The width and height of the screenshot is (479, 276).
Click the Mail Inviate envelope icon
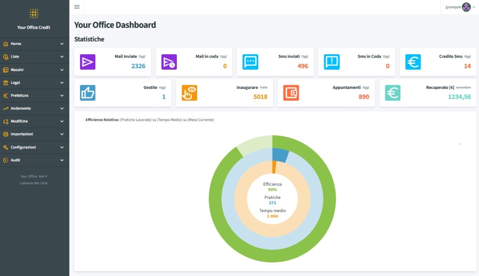tap(87, 61)
